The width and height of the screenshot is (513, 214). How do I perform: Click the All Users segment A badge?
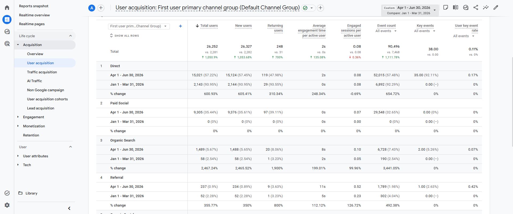tap(92, 8)
